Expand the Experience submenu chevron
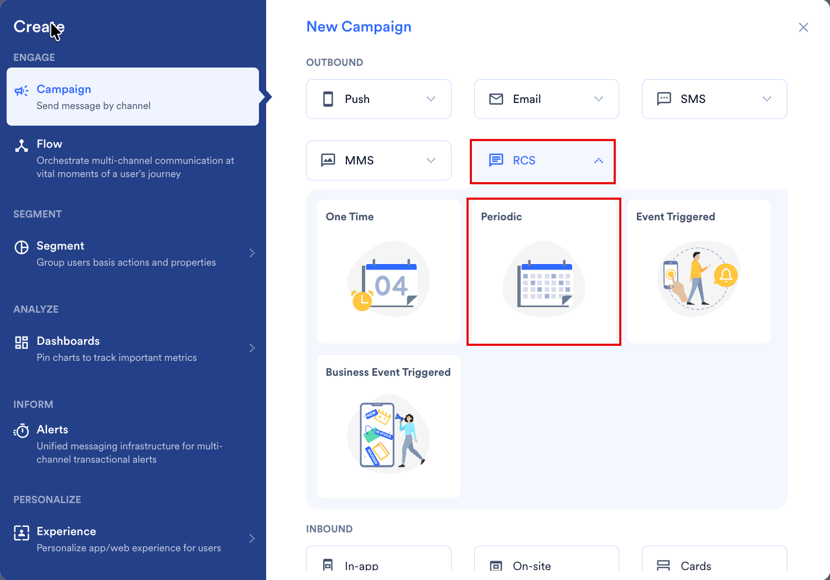 (x=252, y=538)
